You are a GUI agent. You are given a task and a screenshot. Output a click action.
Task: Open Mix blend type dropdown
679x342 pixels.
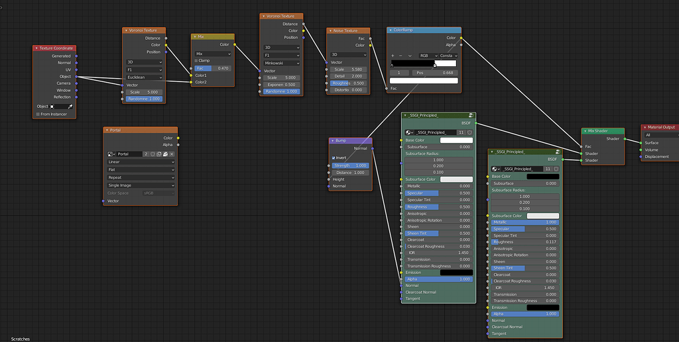[x=213, y=54]
